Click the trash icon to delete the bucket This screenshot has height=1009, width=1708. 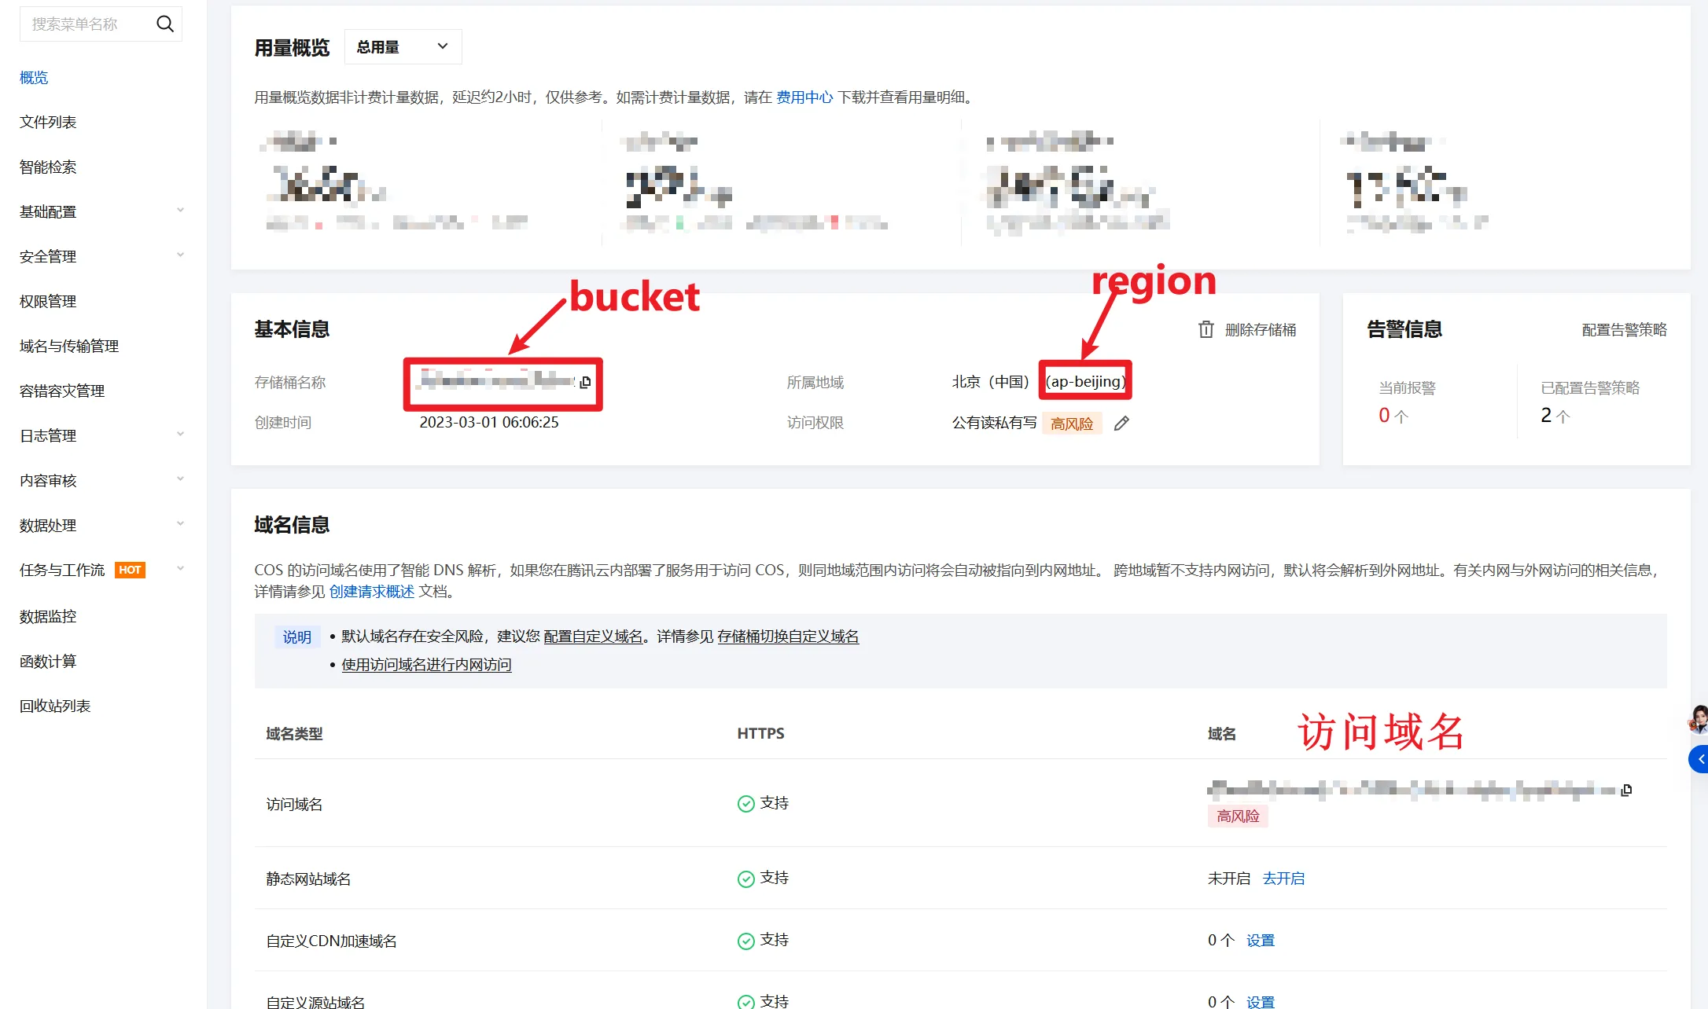tap(1206, 329)
